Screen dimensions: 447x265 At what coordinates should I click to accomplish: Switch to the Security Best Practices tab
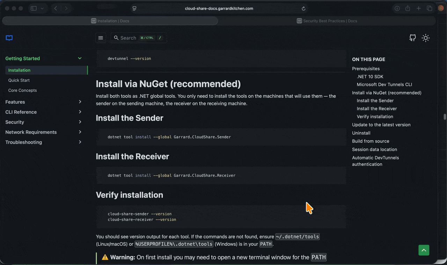click(x=328, y=21)
